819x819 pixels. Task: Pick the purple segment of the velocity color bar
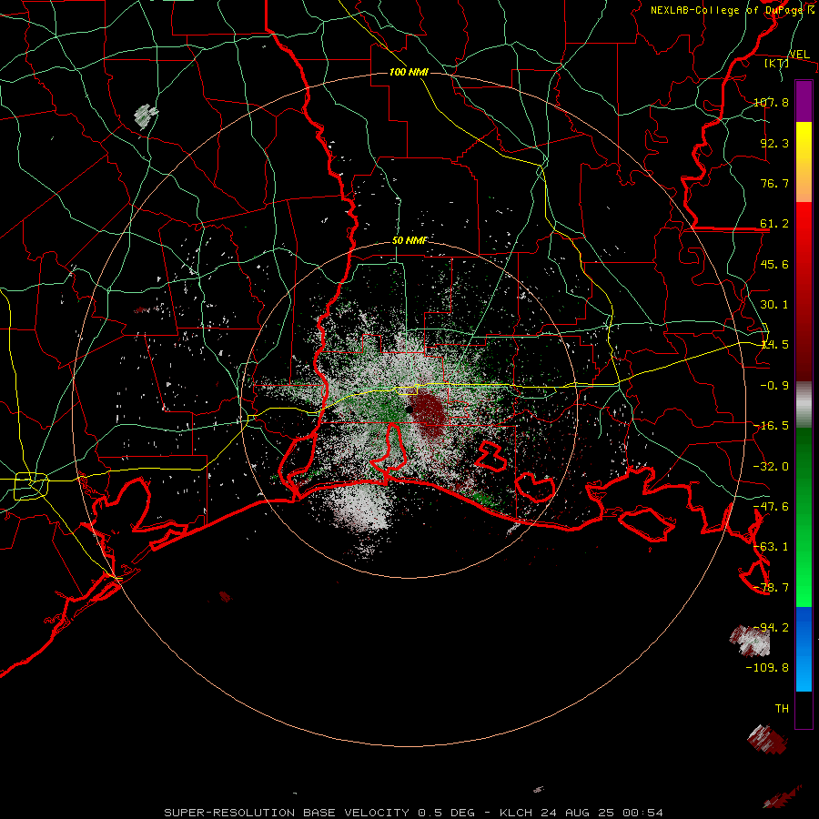tap(804, 101)
